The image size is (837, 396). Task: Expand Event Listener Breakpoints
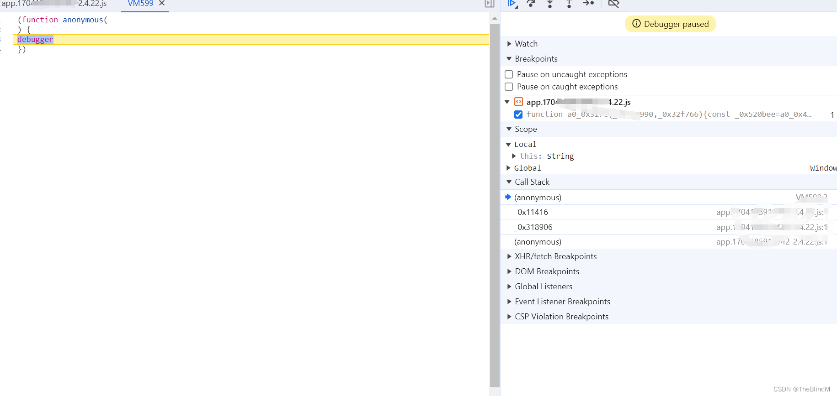pyautogui.click(x=509, y=302)
